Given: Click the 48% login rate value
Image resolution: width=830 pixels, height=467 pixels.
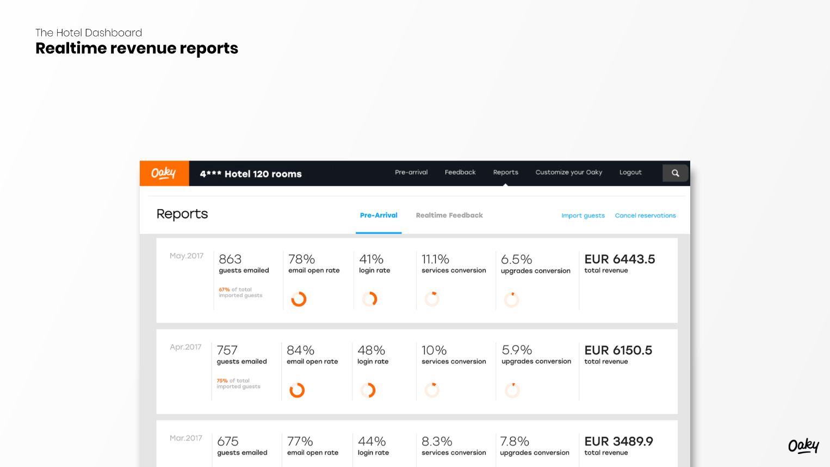Looking at the screenshot, I should [371, 351].
